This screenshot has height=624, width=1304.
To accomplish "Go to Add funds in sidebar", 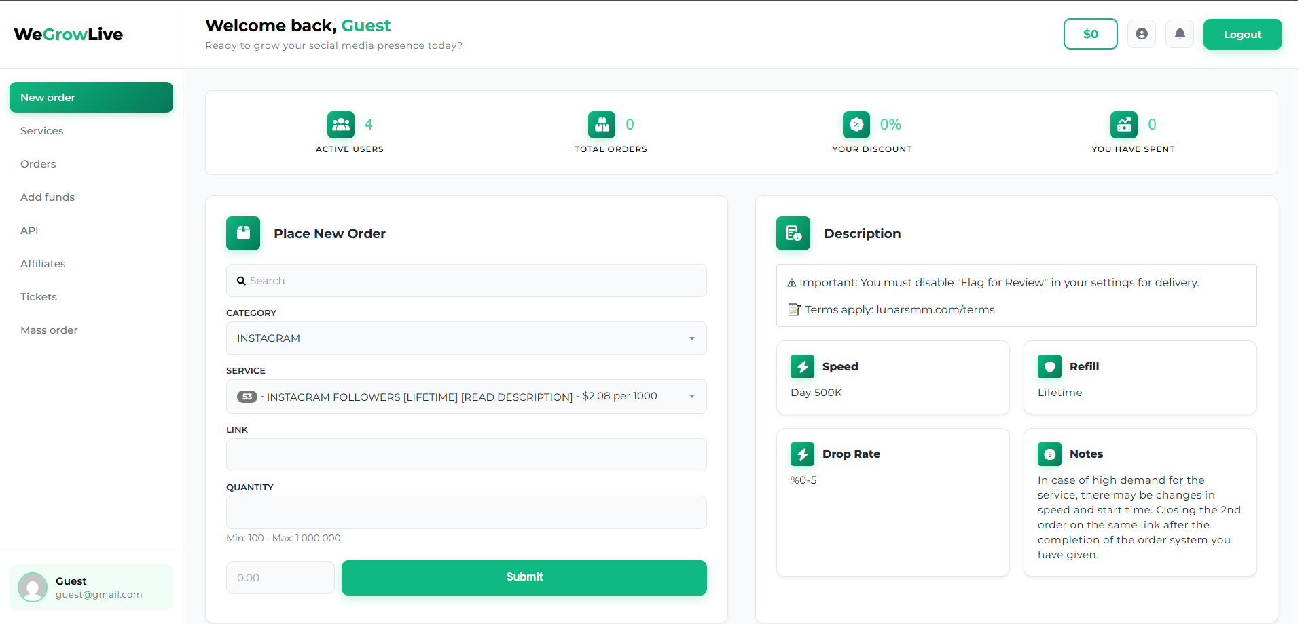I will click(x=48, y=197).
